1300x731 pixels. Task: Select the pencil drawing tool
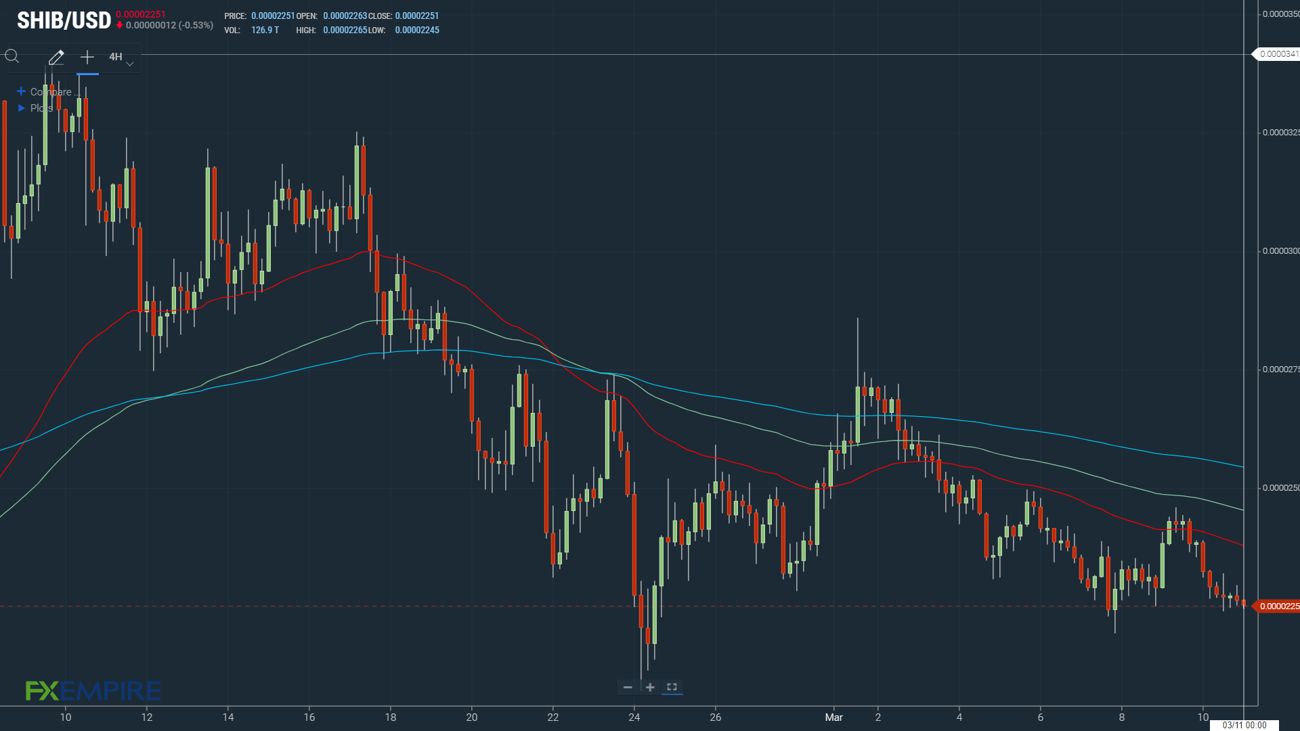[56, 57]
